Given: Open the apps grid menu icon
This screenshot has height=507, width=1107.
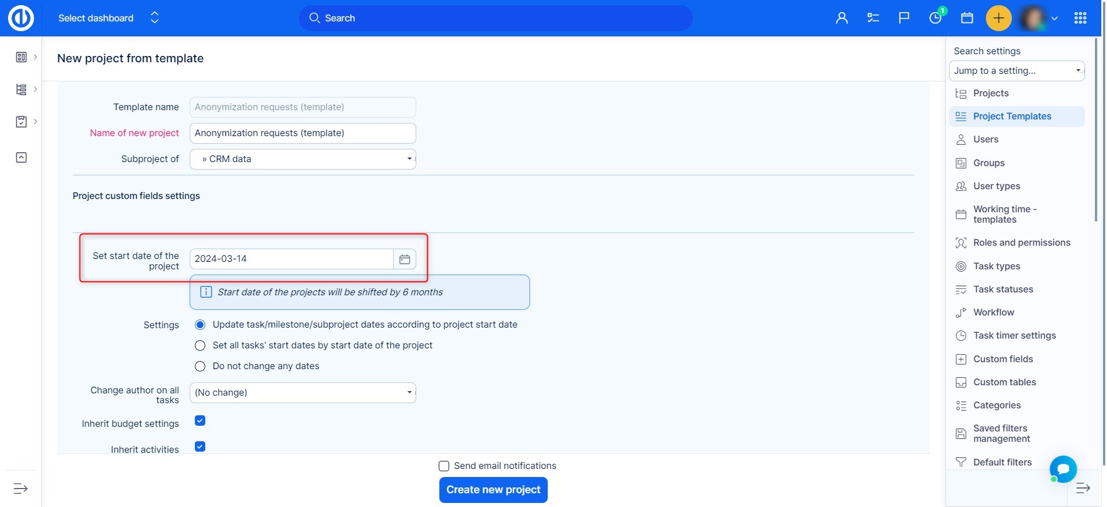Looking at the screenshot, I should (1080, 18).
